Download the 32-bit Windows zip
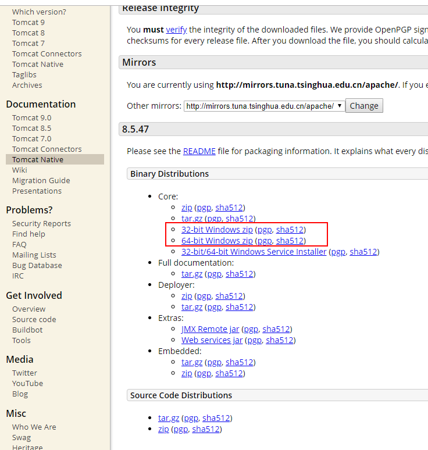 [217, 230]
